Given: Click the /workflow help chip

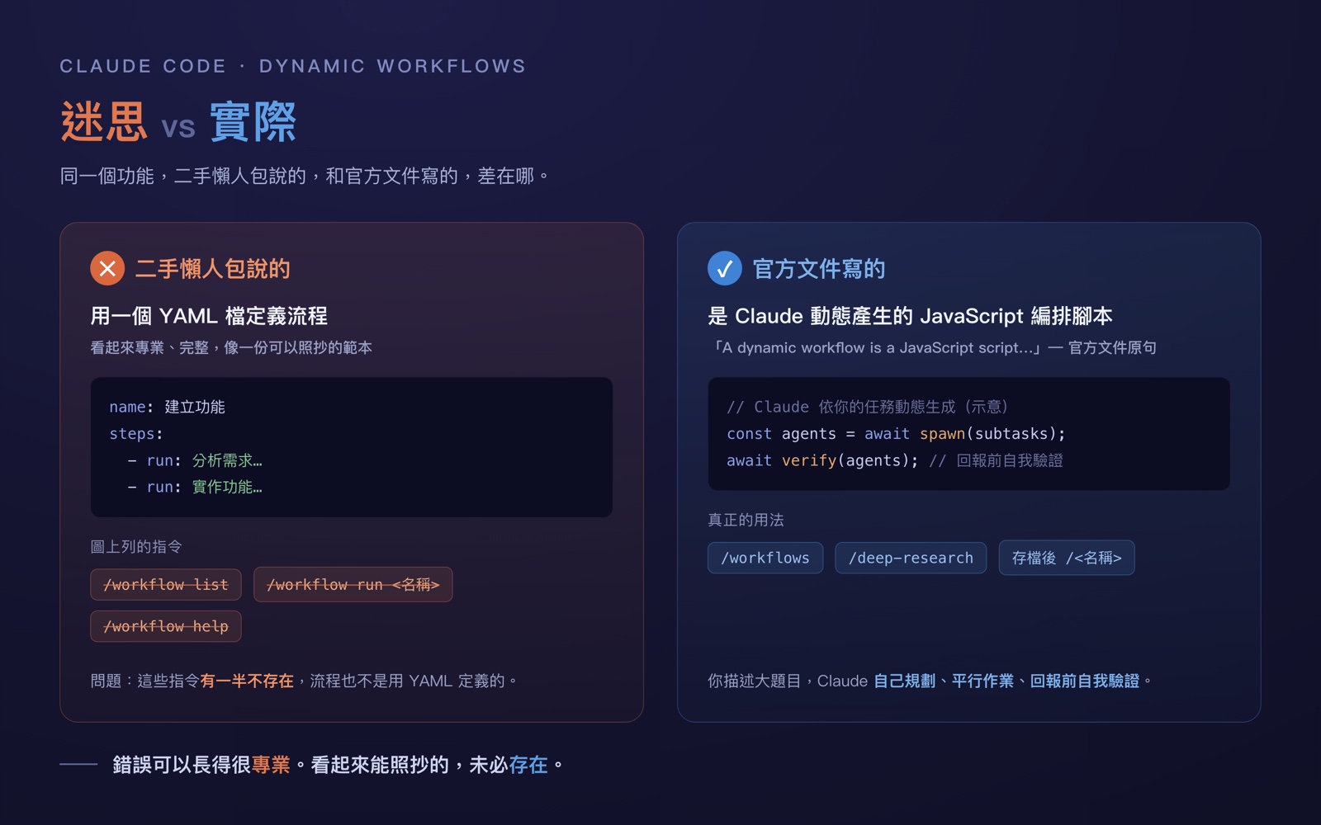Looking at the screenshot, I should click(x=166, y=626).
